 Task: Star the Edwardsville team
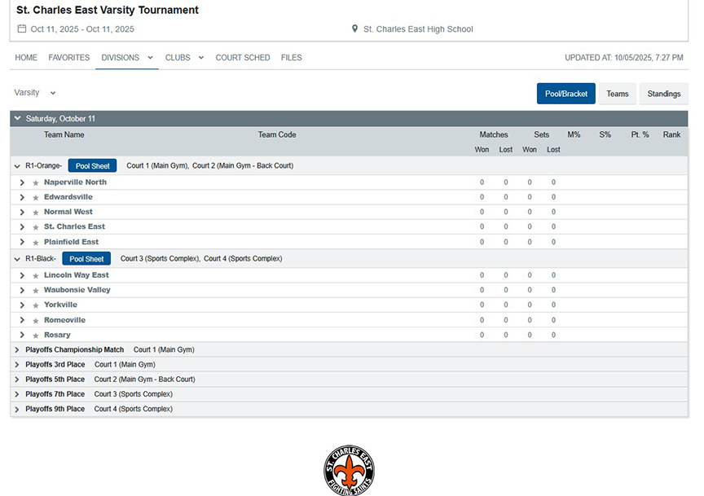(36, 198)
